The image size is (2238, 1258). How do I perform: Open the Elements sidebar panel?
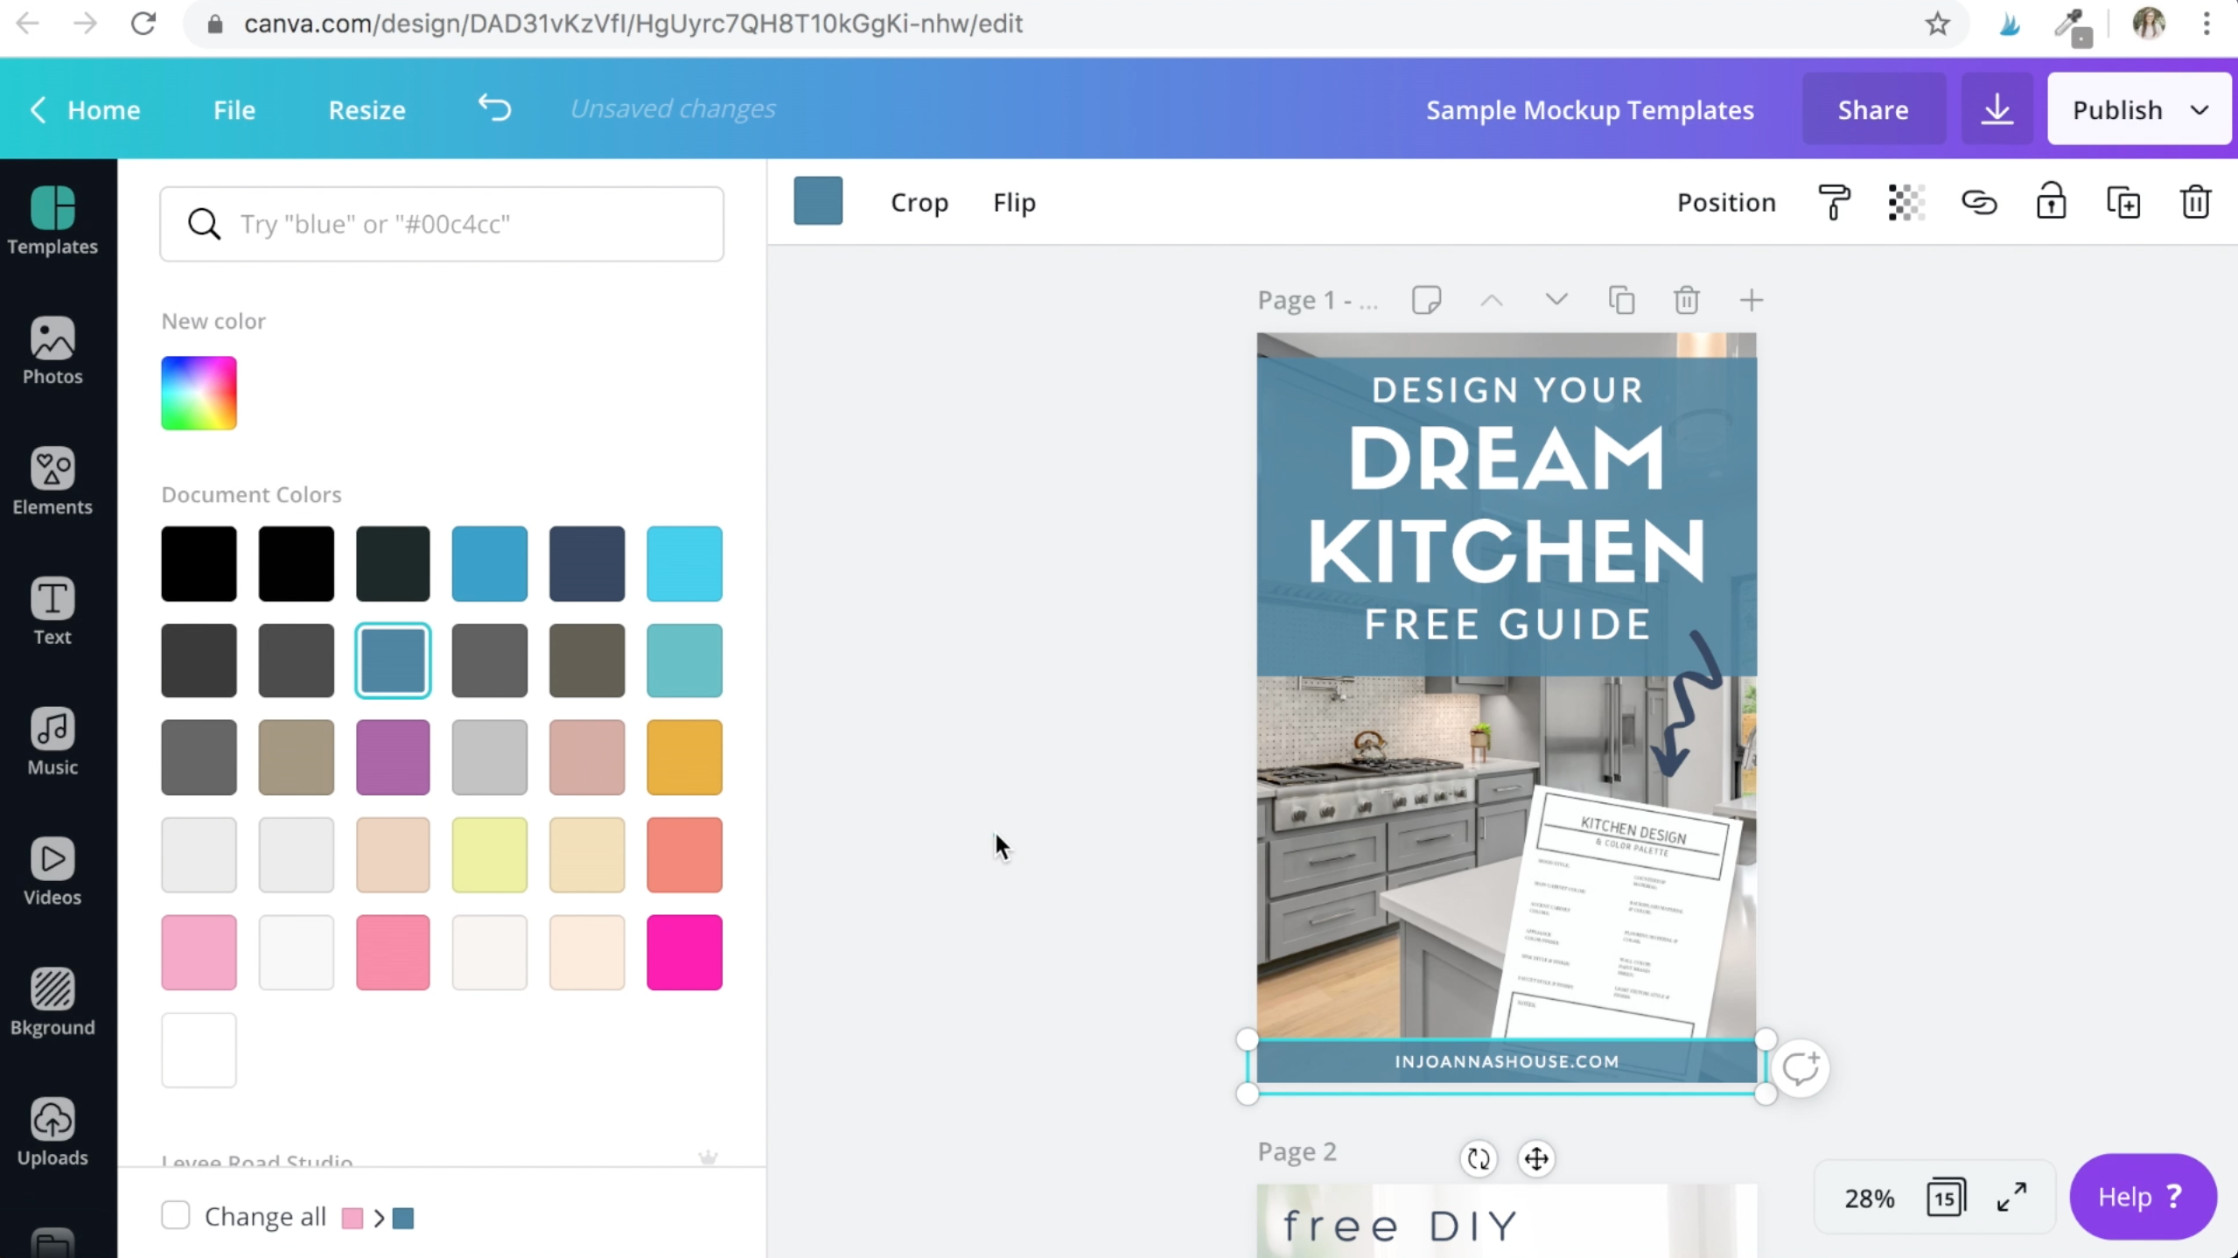tap(52, 481)
